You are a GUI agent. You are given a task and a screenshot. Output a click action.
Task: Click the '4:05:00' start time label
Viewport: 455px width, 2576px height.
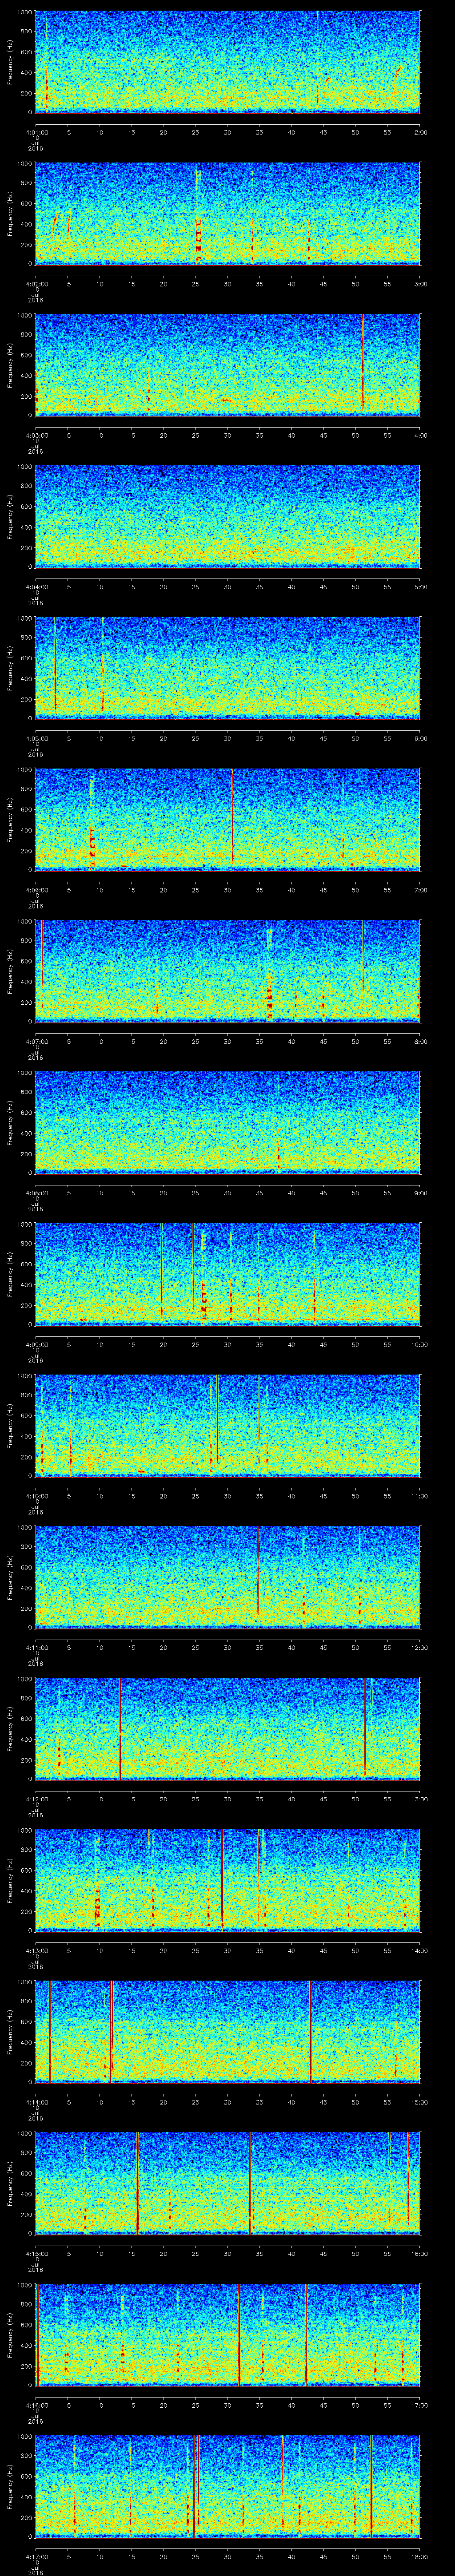coord(36,738)
